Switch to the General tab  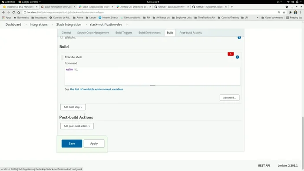click(66, 33)
